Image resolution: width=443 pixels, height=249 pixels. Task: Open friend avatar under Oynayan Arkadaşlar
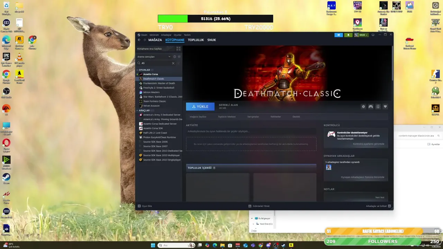click(328, 167)
